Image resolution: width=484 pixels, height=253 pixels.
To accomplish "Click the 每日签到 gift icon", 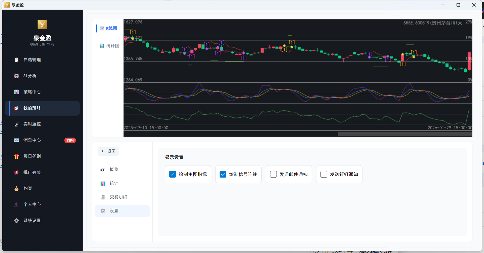I will (x=17, y=156).
